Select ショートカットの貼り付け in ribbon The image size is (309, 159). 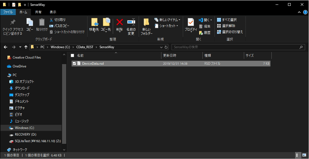pos(67,32)
